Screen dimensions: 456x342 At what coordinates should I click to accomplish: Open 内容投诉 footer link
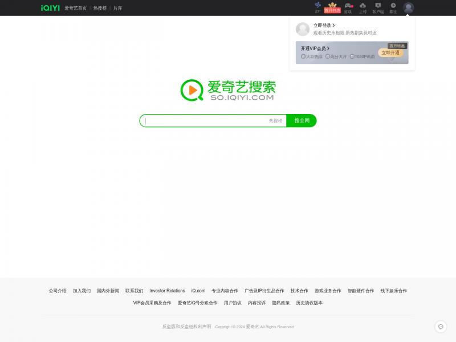257,303
